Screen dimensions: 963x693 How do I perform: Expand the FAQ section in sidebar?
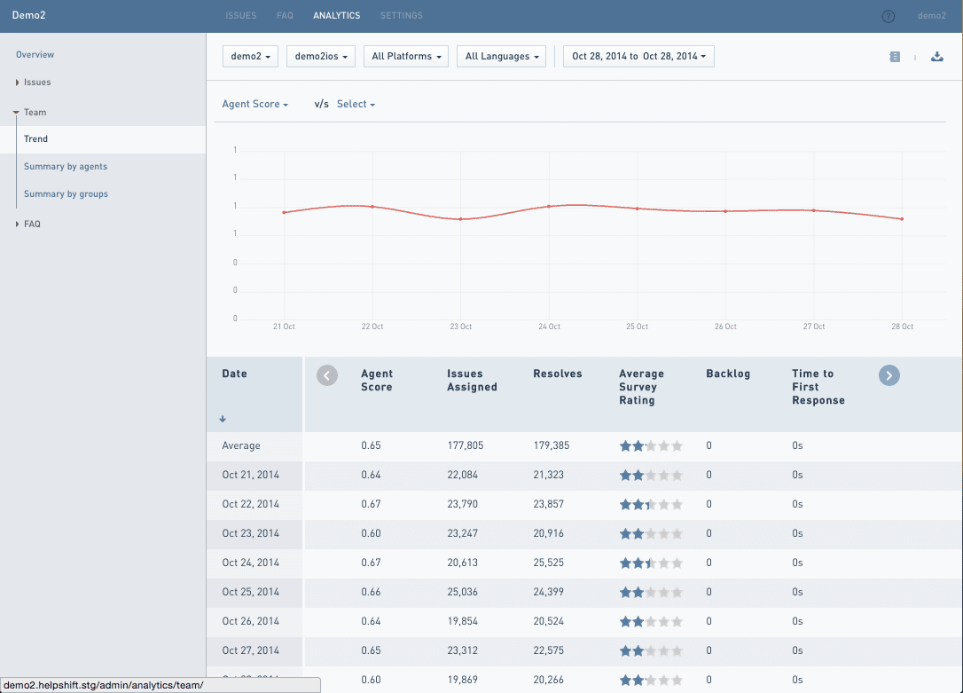[x=27, y=224]
